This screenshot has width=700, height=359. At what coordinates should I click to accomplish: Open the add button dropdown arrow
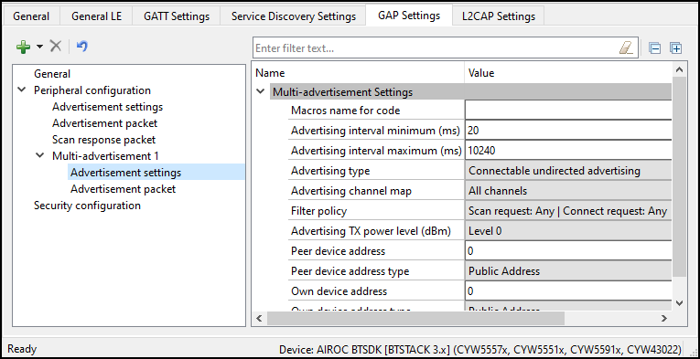39,47
